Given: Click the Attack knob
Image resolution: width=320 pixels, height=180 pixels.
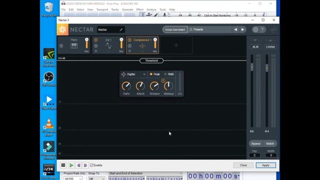Looking at the screenshot, I should [140, 86].
